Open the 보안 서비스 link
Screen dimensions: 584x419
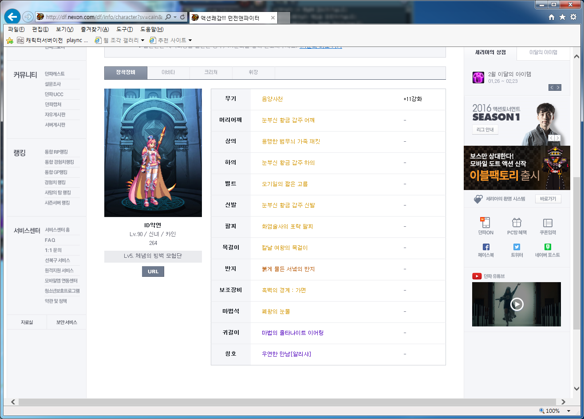(x=67, y=322)
